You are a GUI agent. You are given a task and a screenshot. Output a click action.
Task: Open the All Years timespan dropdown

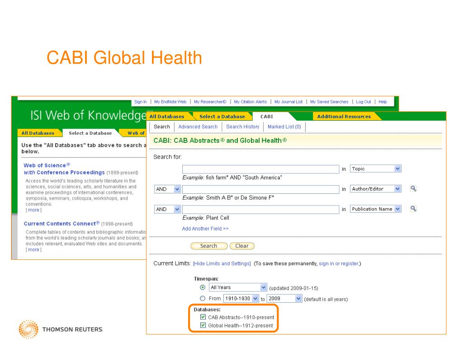[238, 287]
